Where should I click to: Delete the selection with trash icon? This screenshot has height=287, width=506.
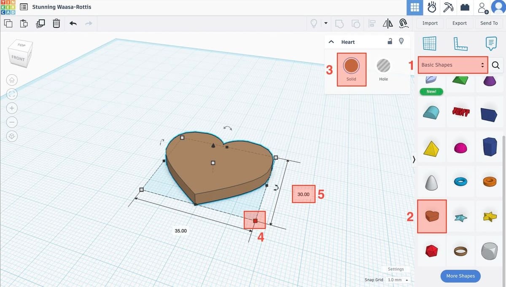click(x=57, y=24)
